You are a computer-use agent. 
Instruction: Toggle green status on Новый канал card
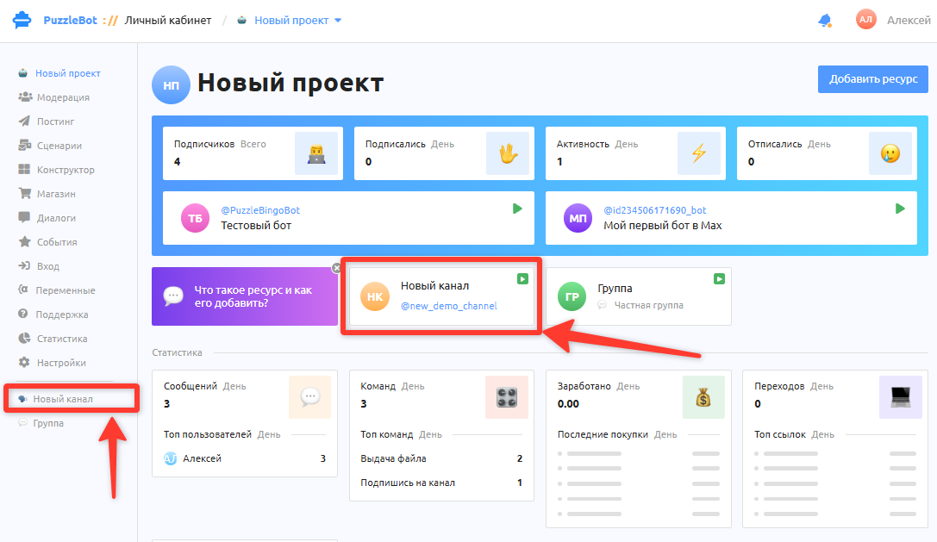point(522,279)
